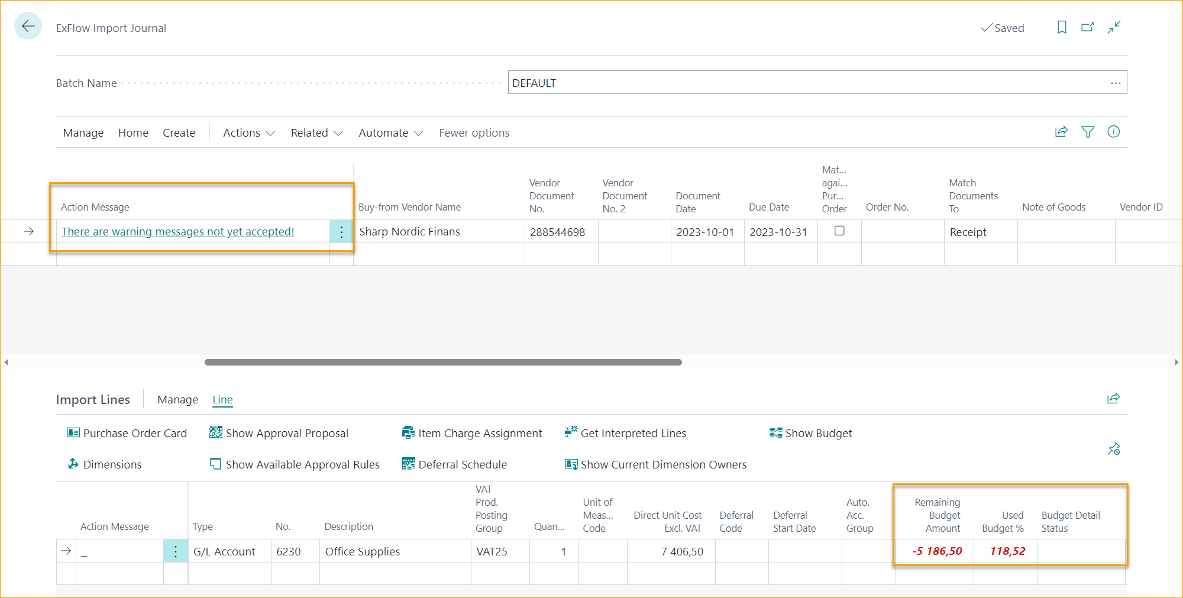Open Show Budget
Image resolution: width=1183 pixels, height=598 pixels.
(x=819, y=433)
